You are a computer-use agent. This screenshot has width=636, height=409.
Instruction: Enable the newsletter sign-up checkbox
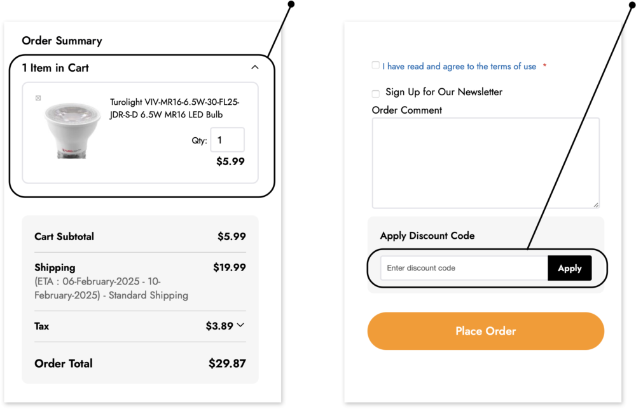coord(376,93)
